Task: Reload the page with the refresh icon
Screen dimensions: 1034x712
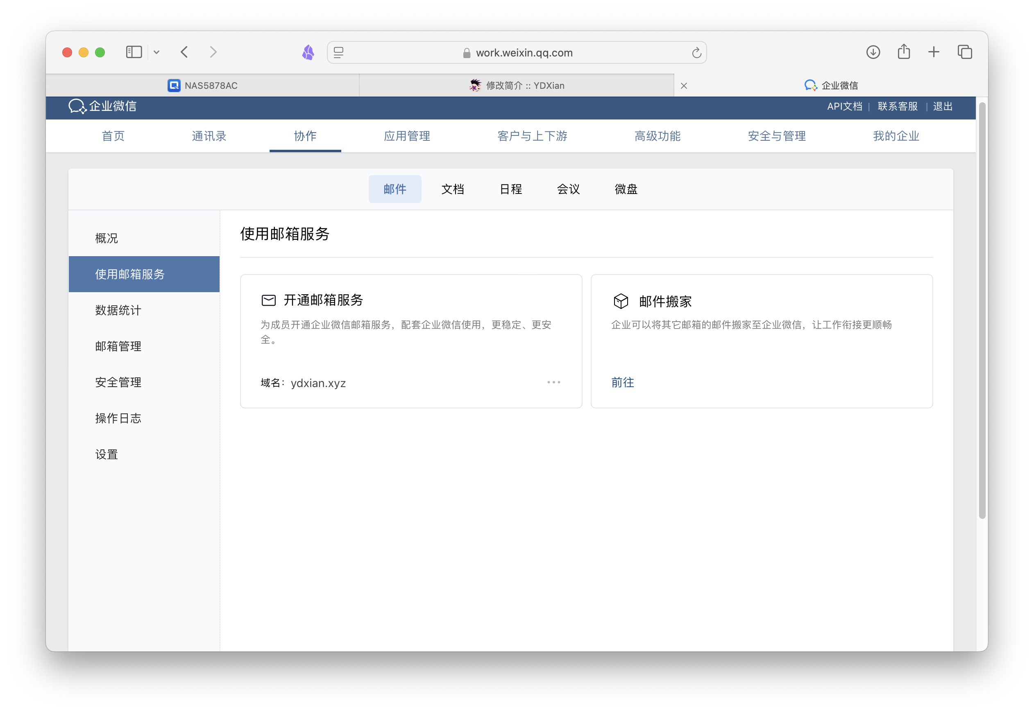Action: pyautogui.click(x=696, y=53)
